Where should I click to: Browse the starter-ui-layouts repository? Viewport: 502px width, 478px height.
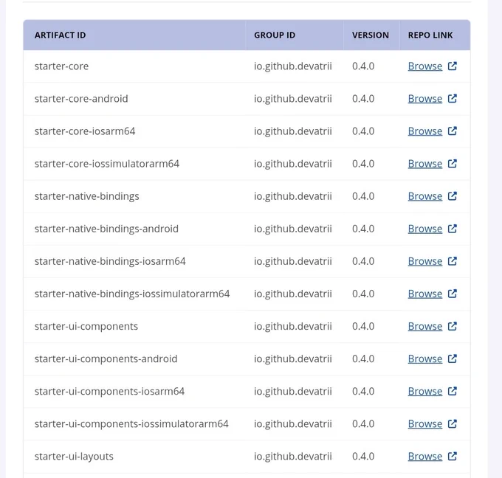coord(424,457)
